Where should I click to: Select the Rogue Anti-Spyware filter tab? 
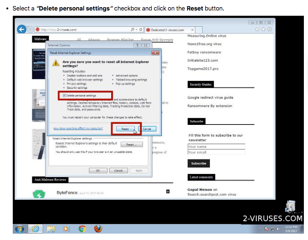coord(157,40)
